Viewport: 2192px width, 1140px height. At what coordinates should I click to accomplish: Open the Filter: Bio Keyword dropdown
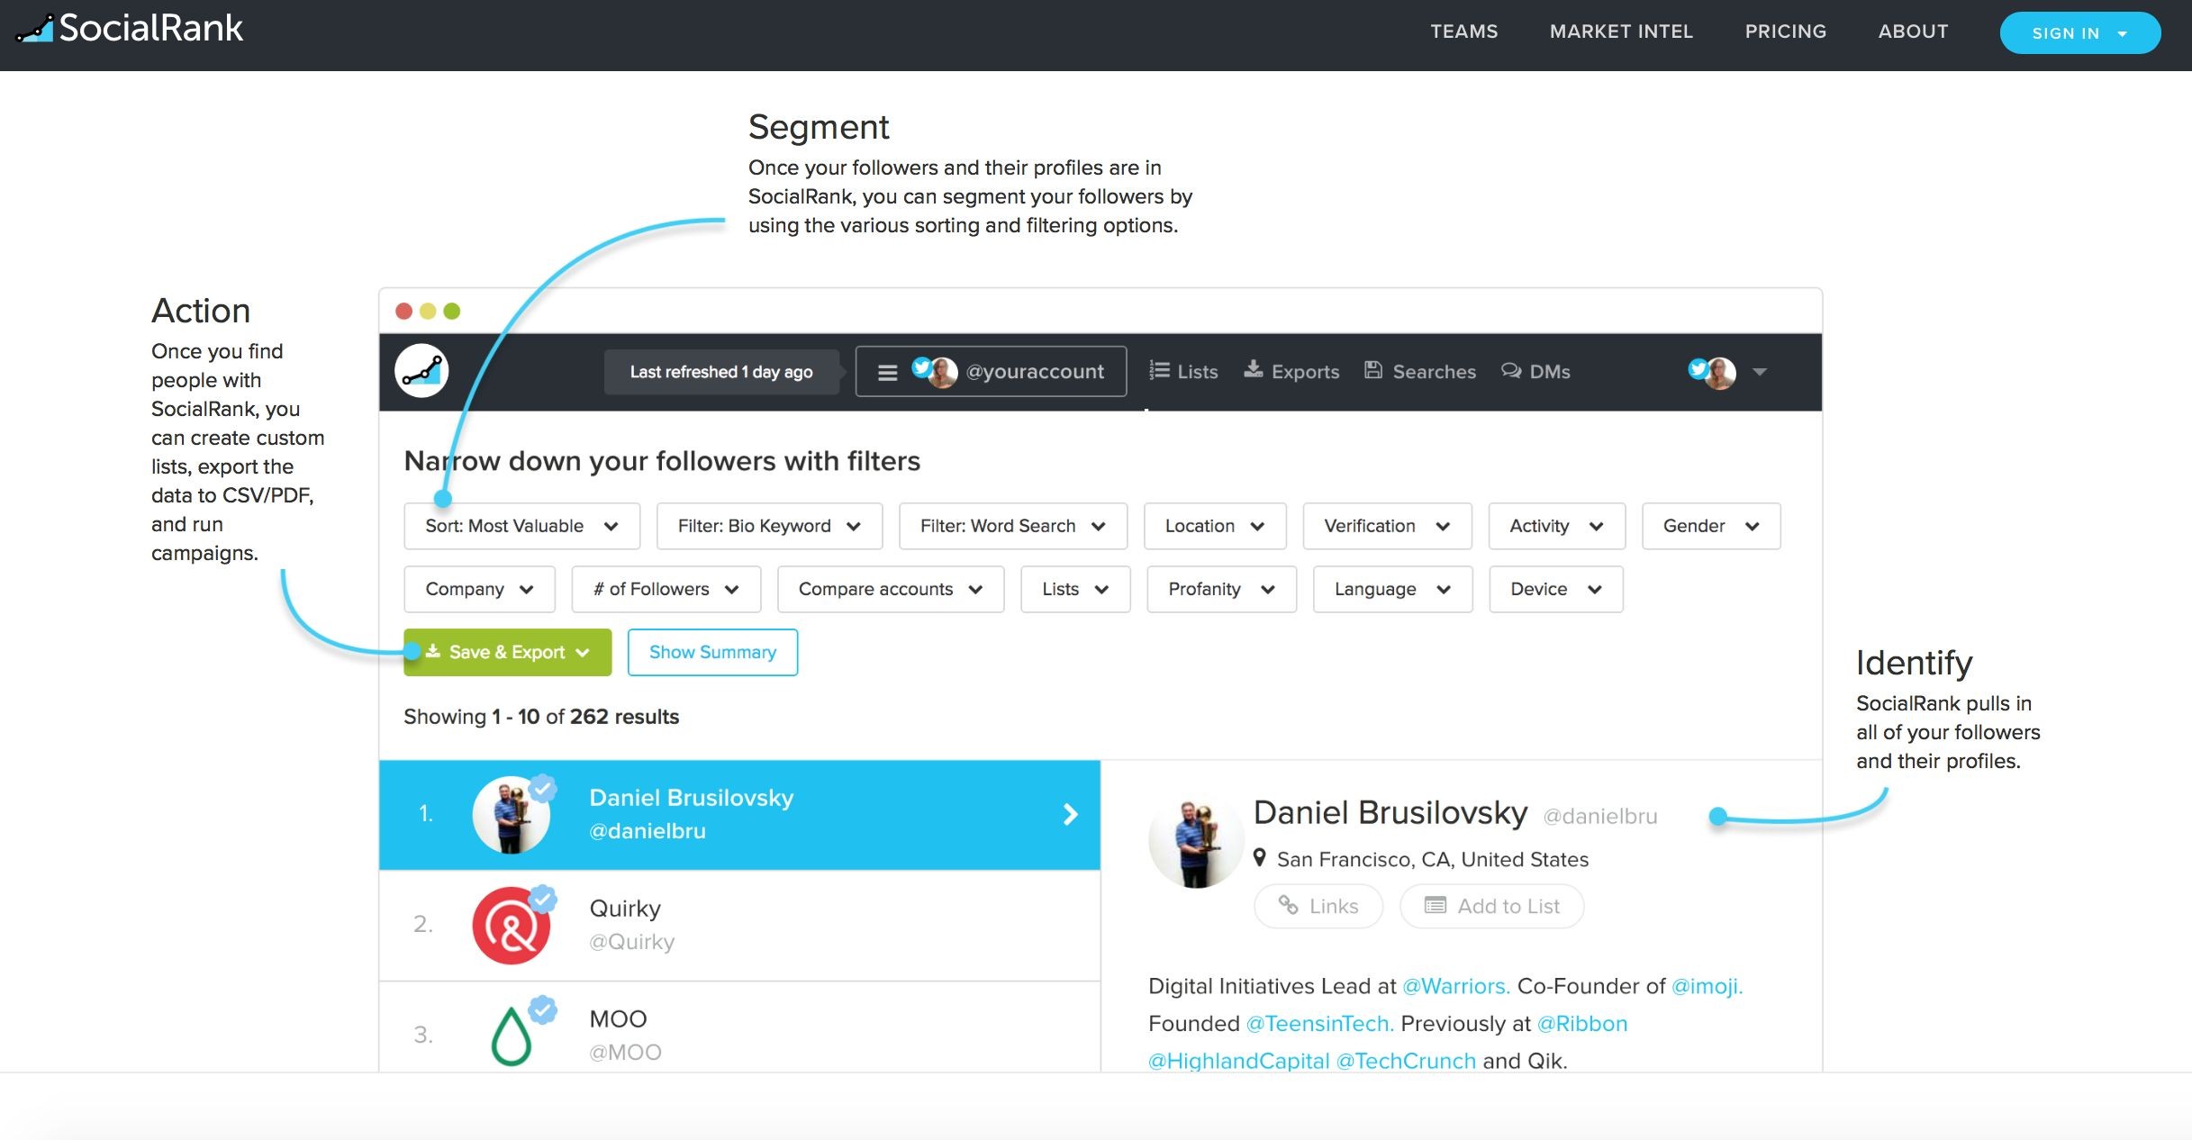click(x=769, y=526)
